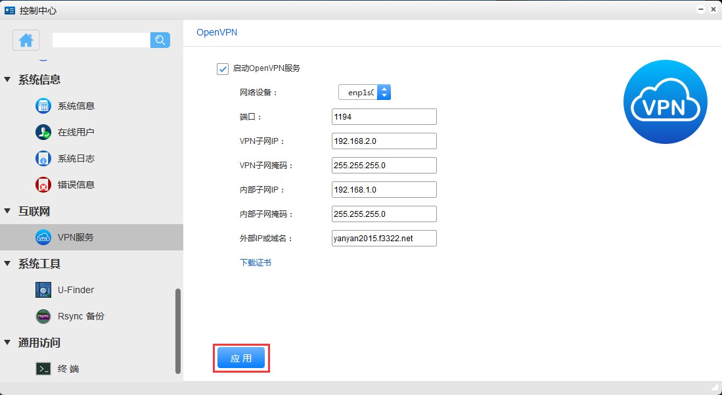Click the 应用 apply button

point(240,358)
